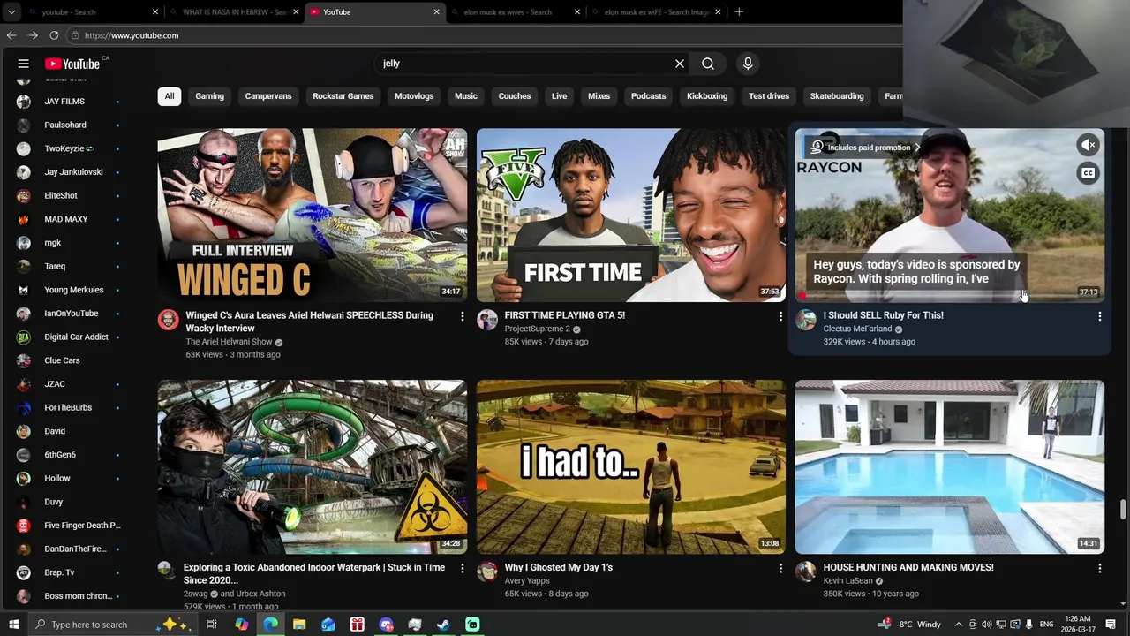Open options menu for Why I Ghosted My Day 1's
Screen dimensions: 1130x636
coord(780,569)
